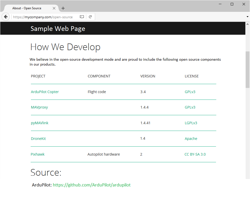Follow the pyMAVlink project link
The image size is (250, 197).
pos(40,123)
